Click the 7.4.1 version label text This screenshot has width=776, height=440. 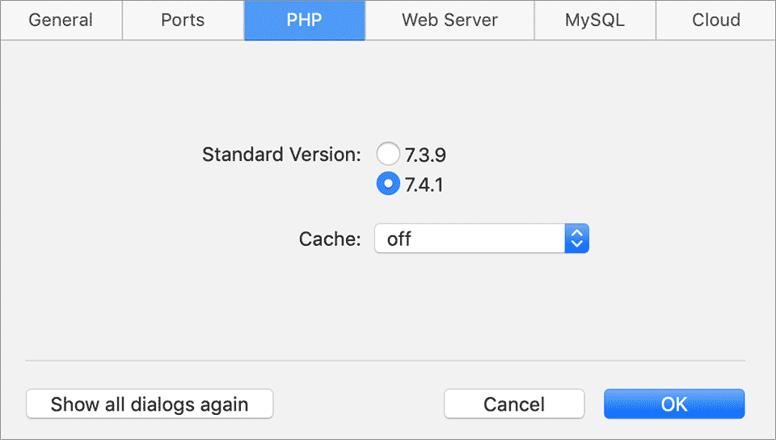click(424, 184)
